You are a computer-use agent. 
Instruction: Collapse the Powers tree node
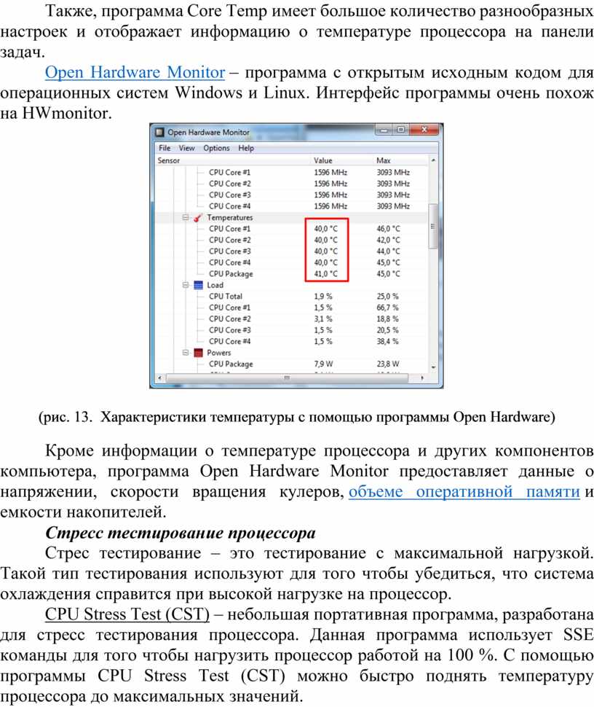click(x=186, y=353)
